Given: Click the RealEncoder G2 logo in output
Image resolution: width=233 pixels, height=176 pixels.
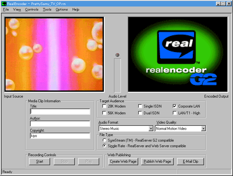Looking at the screenshot, I should pyautogui.click(x=177, y=55).
